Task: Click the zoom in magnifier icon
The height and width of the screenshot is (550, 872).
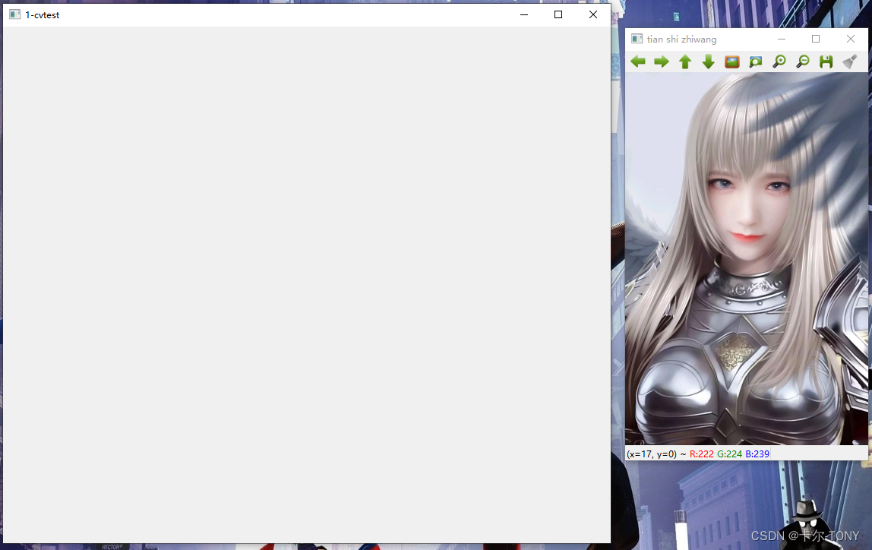Action: pos(779,62)
